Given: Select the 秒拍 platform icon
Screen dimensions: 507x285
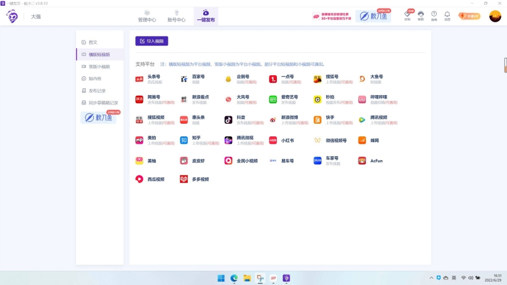Looking at the screenshot, I should pyautogui.click(x=317, y=99).
